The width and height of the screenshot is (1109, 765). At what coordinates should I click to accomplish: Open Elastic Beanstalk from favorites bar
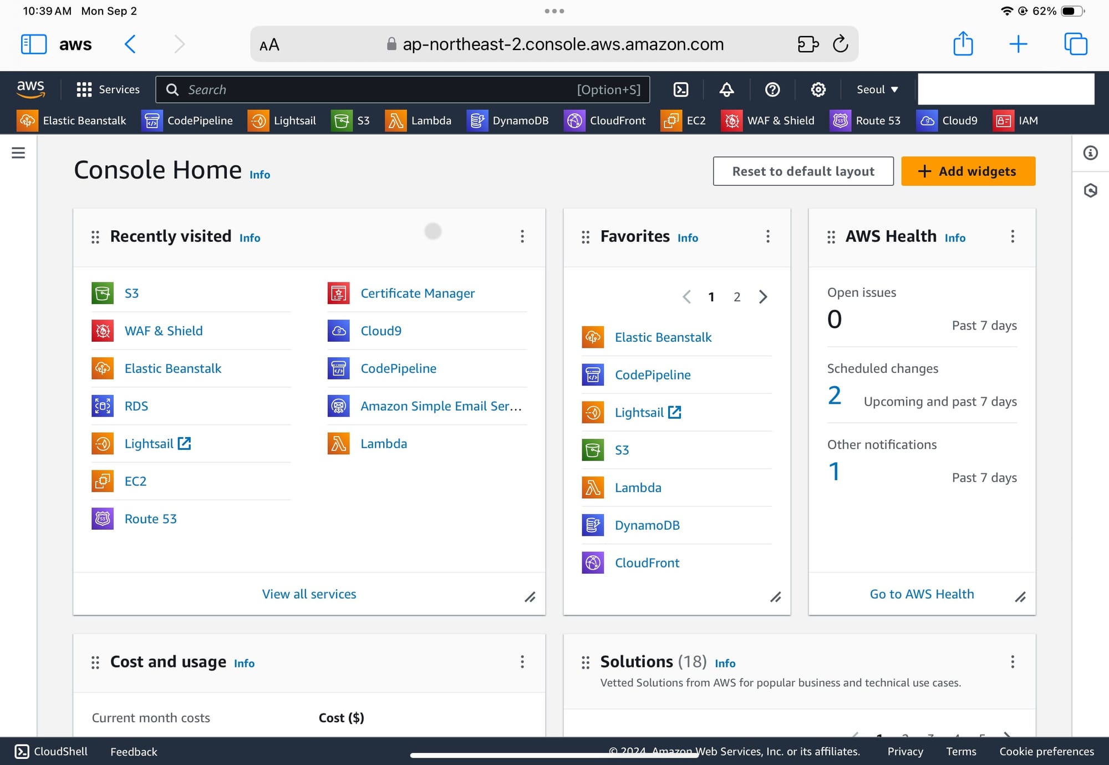pyautogui.click(x=72, y=120)
